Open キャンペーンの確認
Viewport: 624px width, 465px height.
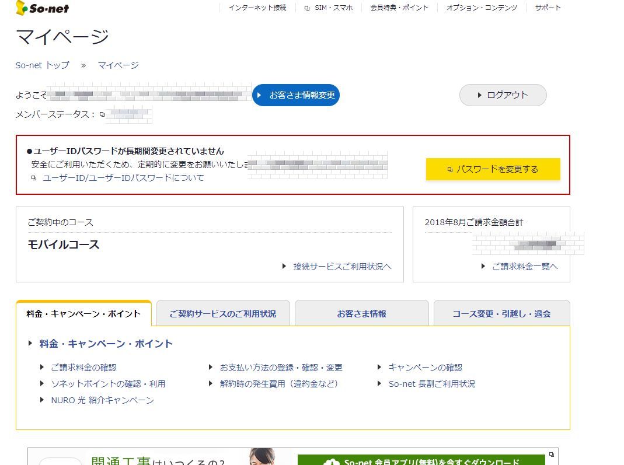426,368
